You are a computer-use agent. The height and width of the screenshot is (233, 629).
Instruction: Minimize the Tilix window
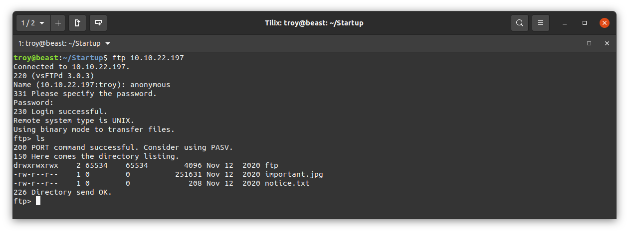[x=565, y=23]
